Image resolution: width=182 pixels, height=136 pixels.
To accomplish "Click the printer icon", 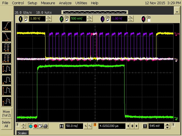I will coord(45,126).
